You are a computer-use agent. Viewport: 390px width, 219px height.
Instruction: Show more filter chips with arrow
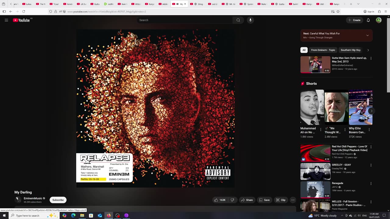coord(368,50)
